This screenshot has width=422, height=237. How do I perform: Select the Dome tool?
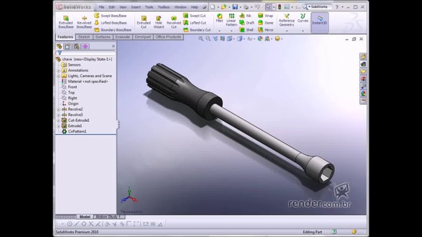pos(266,23)
